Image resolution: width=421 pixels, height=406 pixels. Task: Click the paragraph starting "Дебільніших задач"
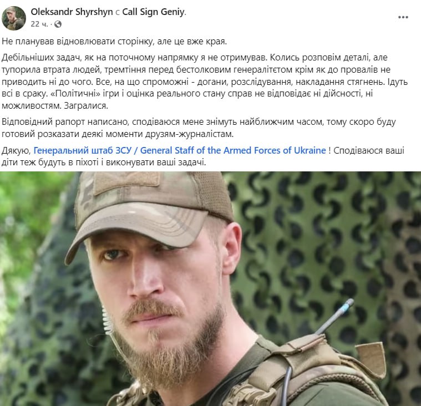tap(205, 82)
